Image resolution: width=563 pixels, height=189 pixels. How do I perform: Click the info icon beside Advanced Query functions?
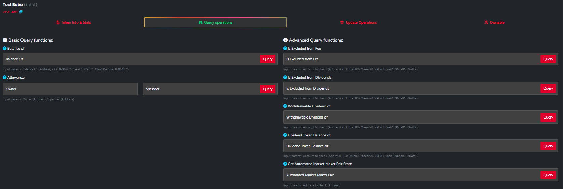coord(285,40)
